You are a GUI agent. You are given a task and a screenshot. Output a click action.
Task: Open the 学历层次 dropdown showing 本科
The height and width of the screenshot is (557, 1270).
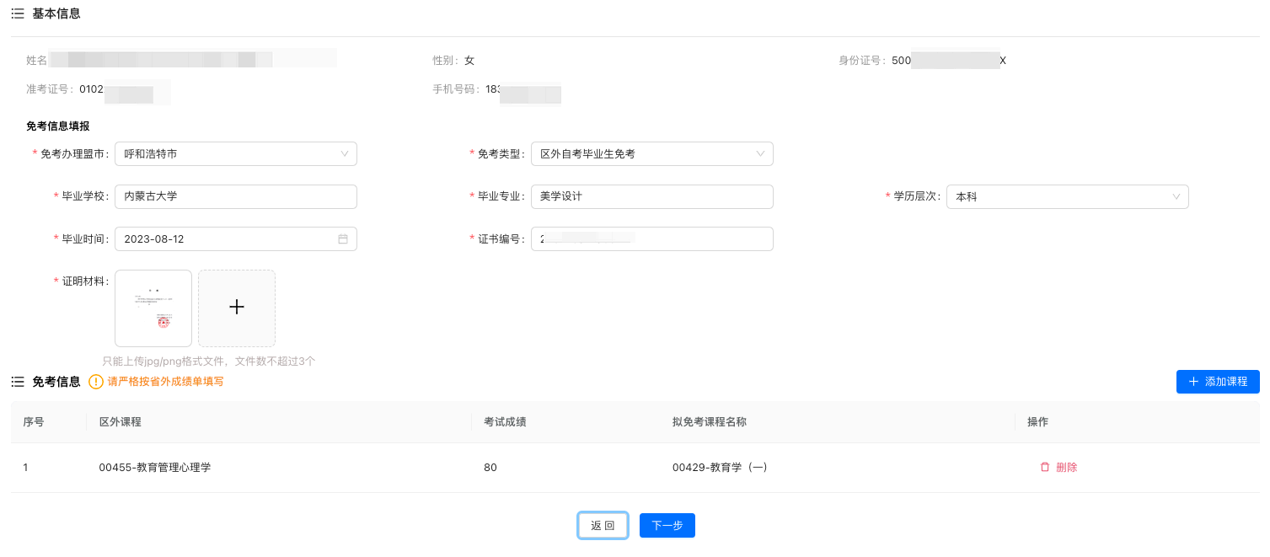[1067, 197]
